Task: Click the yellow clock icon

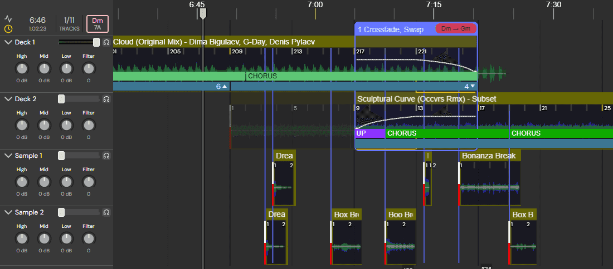Action: [x=8, y=29]
